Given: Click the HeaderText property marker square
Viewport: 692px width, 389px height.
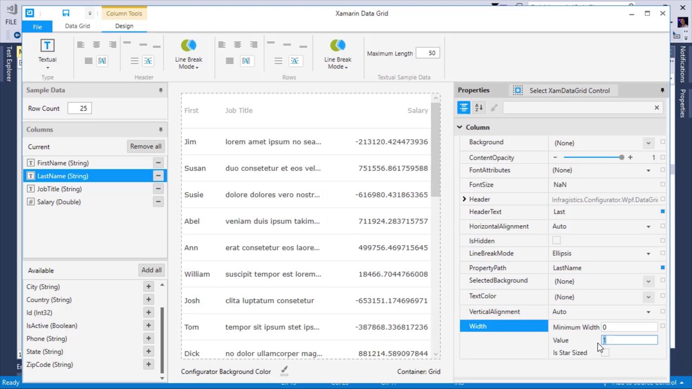Looking at the screenshot, I should pyautogui.click(x=663, y=211).
